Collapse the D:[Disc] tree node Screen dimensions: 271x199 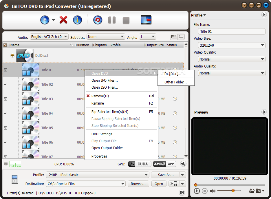(x=12, y=56)
